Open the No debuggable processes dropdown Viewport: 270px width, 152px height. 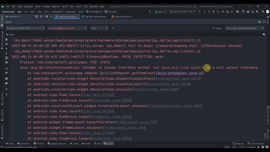pos(67,28)
